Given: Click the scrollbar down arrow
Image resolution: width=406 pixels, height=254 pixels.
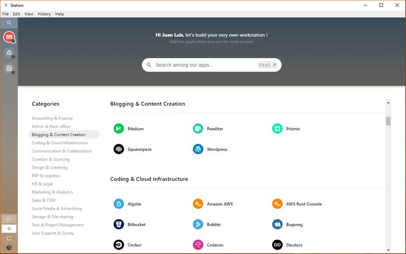Looking at the screenshot, I should 388,250.
